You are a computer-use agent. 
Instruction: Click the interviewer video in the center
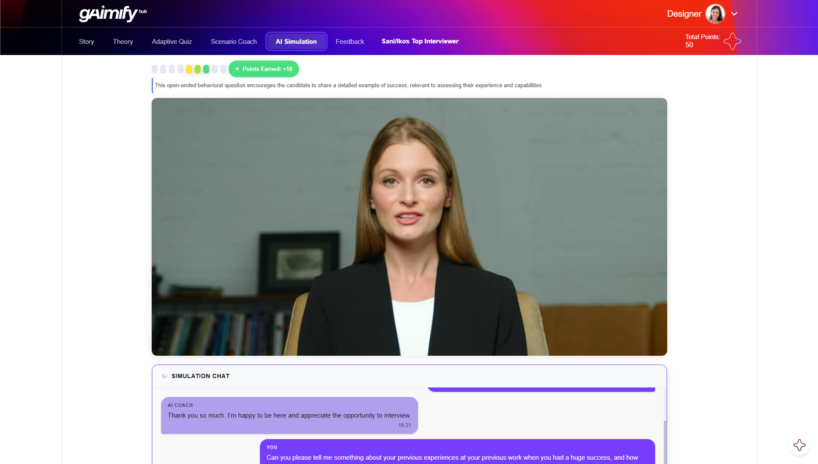coord(409,227)
